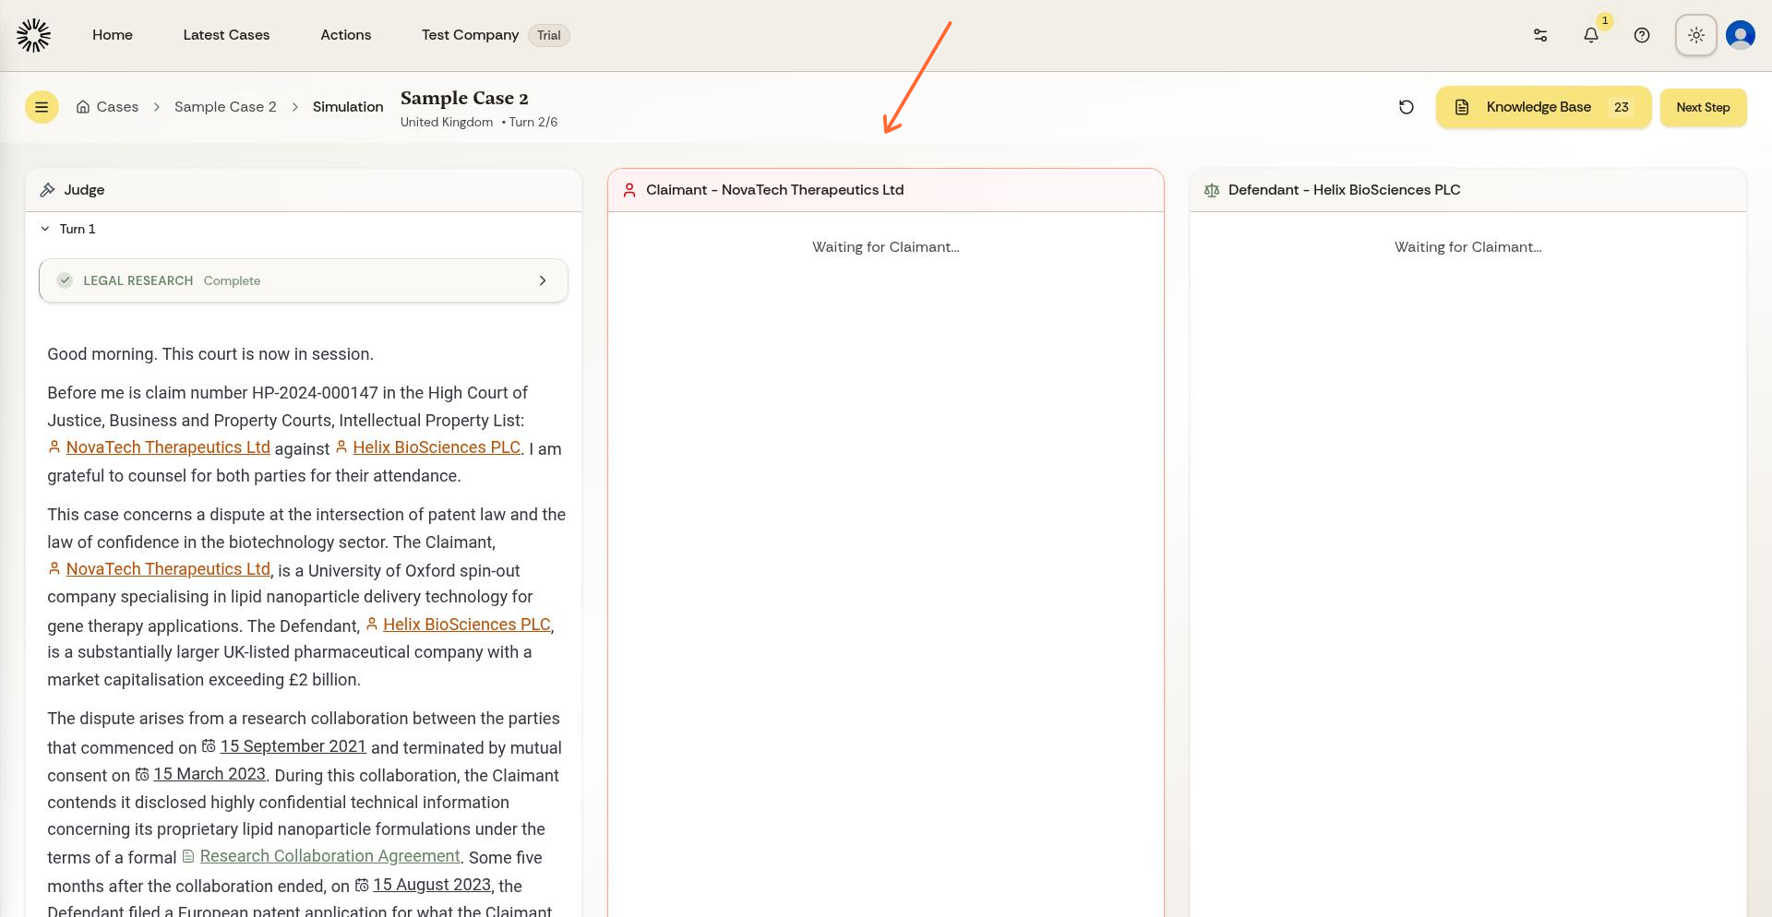The height and width of the screenshot is (917, 1772).
Task: Open the user profile avatar
Action: point(1740,35)
